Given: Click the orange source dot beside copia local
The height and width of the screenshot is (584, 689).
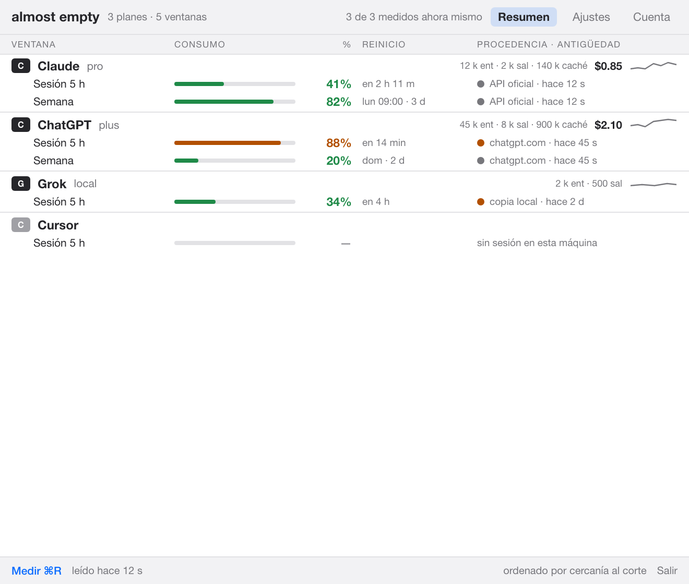Looking at the screenshot, I should coord(481,202).
